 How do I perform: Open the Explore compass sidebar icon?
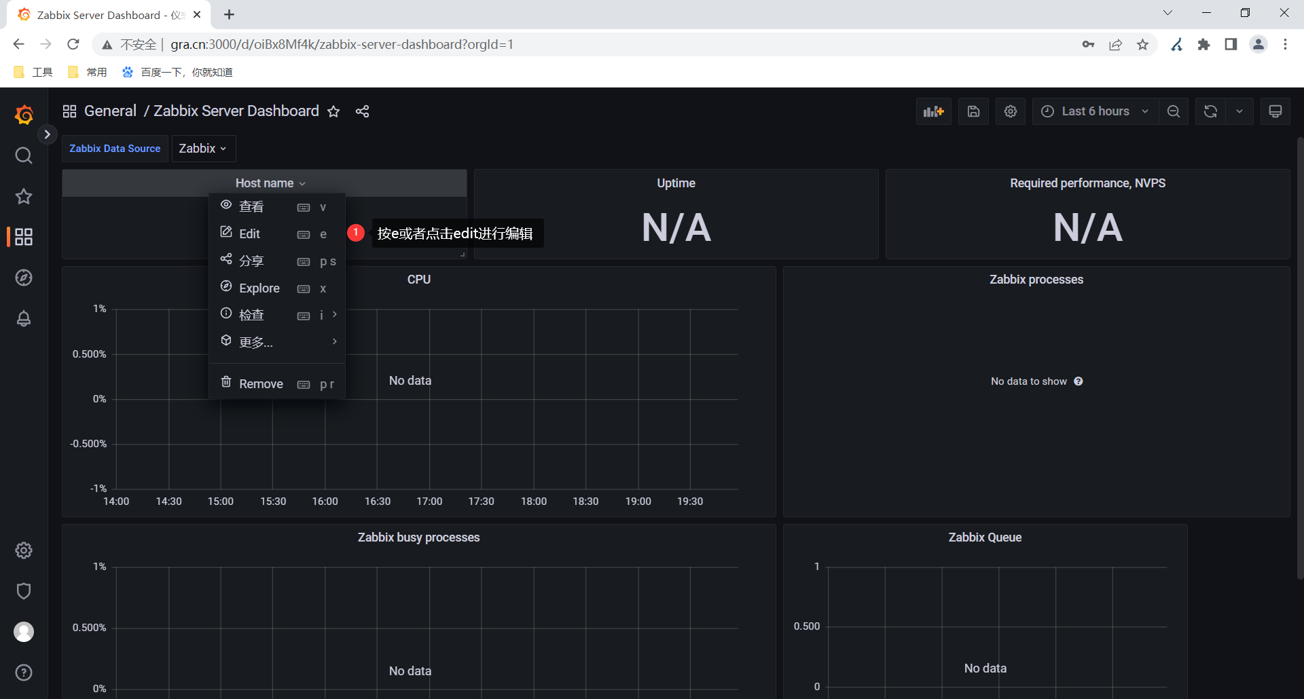click(24, 278)
